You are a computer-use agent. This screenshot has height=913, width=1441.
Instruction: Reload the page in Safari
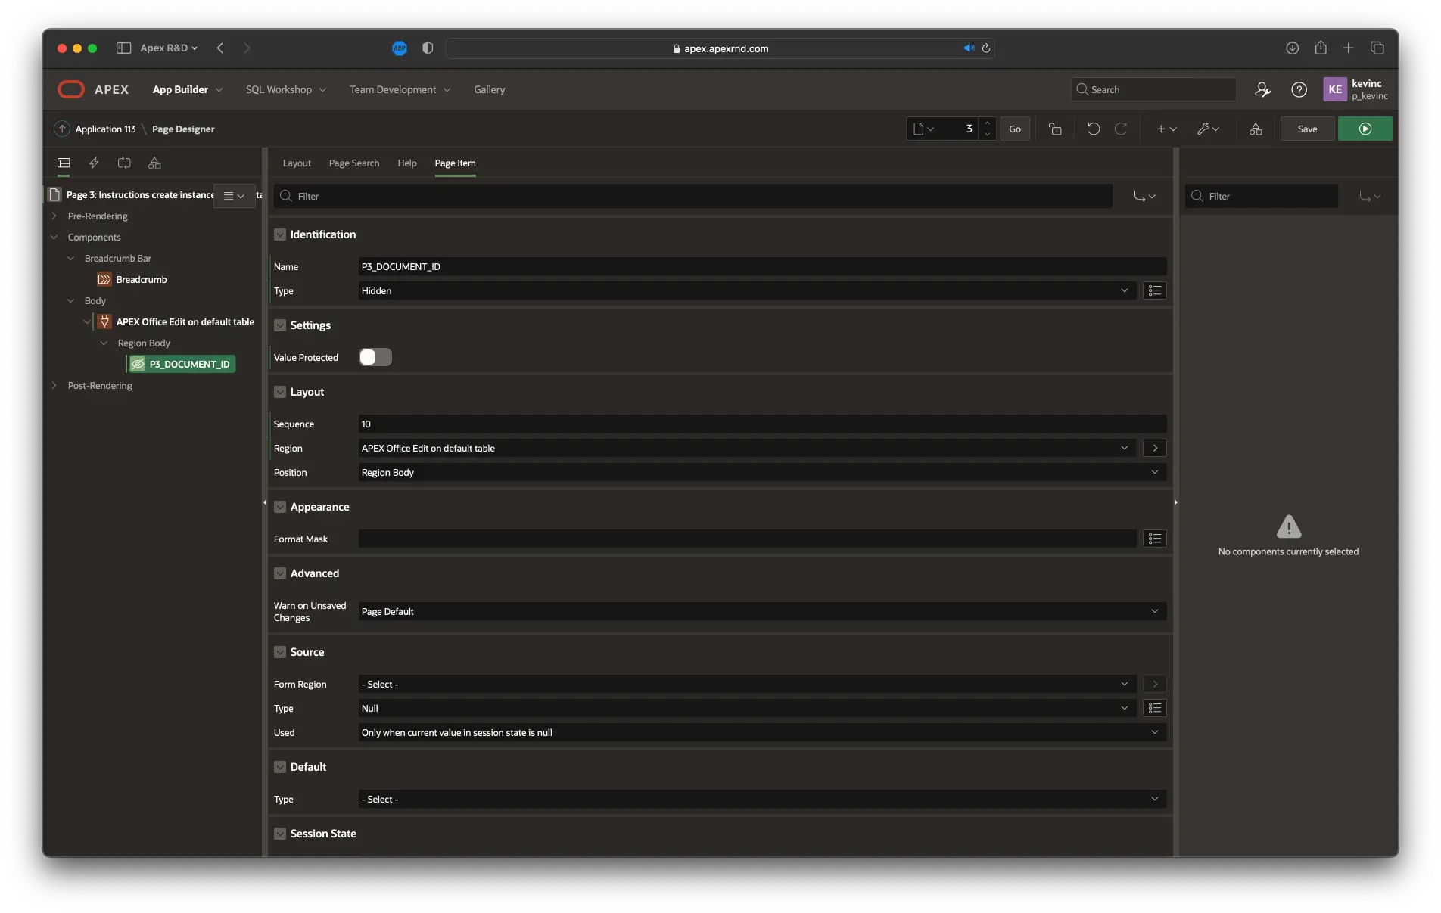pyautogui.click(x=986, y=48)
